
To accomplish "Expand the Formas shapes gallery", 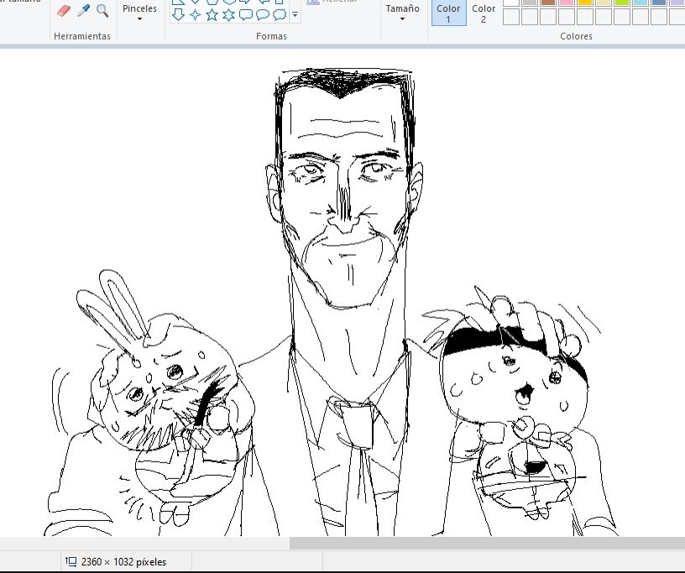I will 295,15.
